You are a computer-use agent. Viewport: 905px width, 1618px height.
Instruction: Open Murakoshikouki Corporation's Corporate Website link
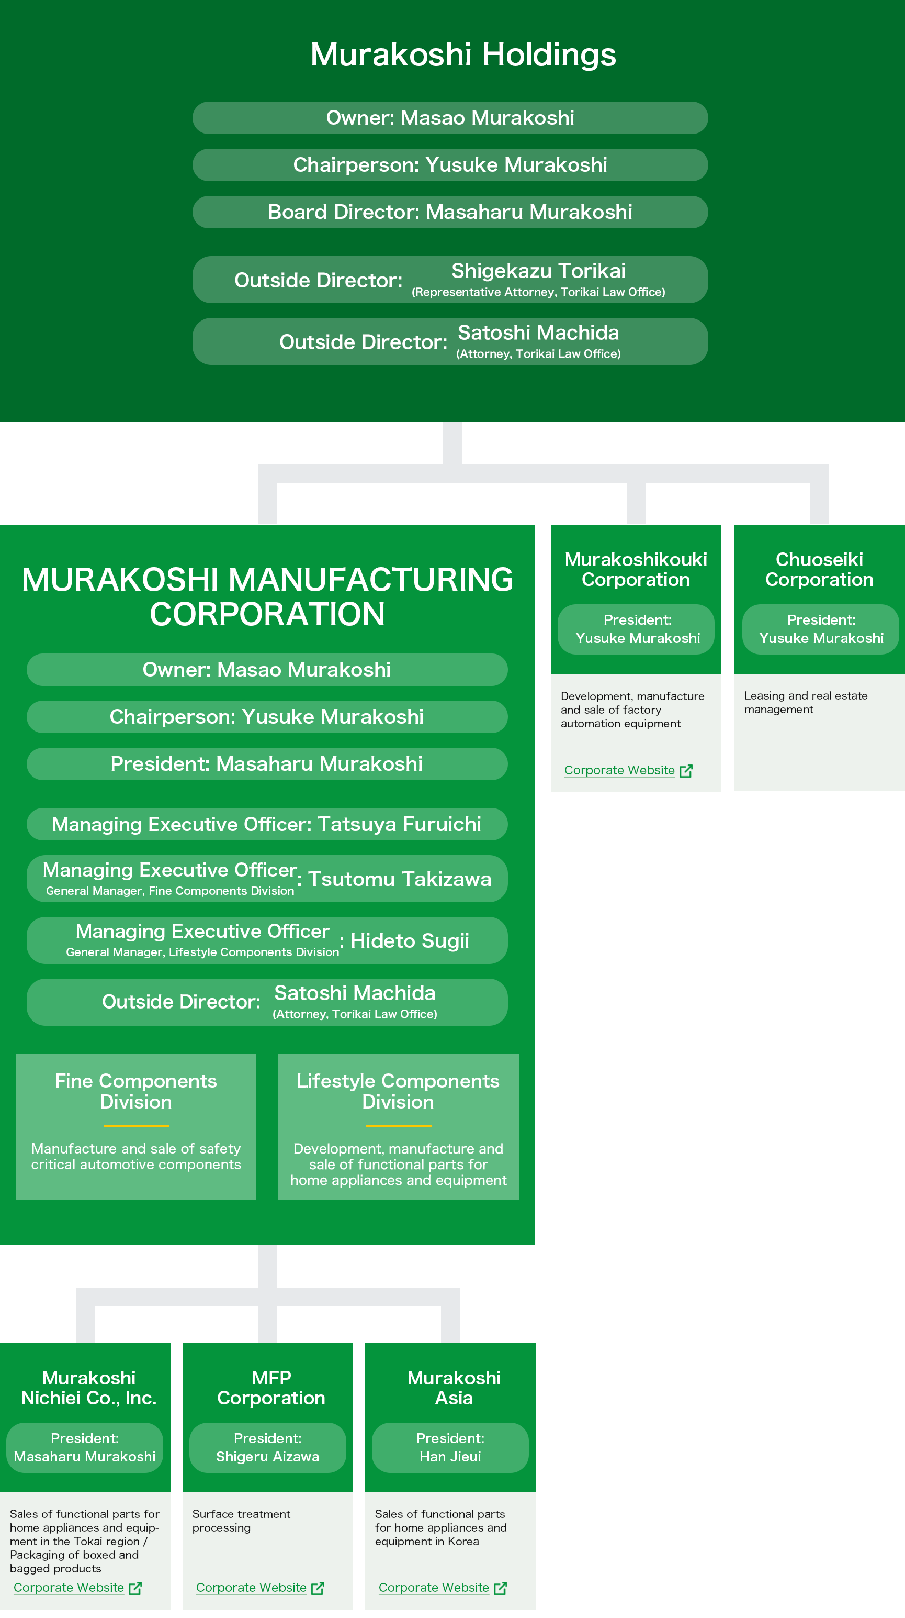[x=619, y=770]
